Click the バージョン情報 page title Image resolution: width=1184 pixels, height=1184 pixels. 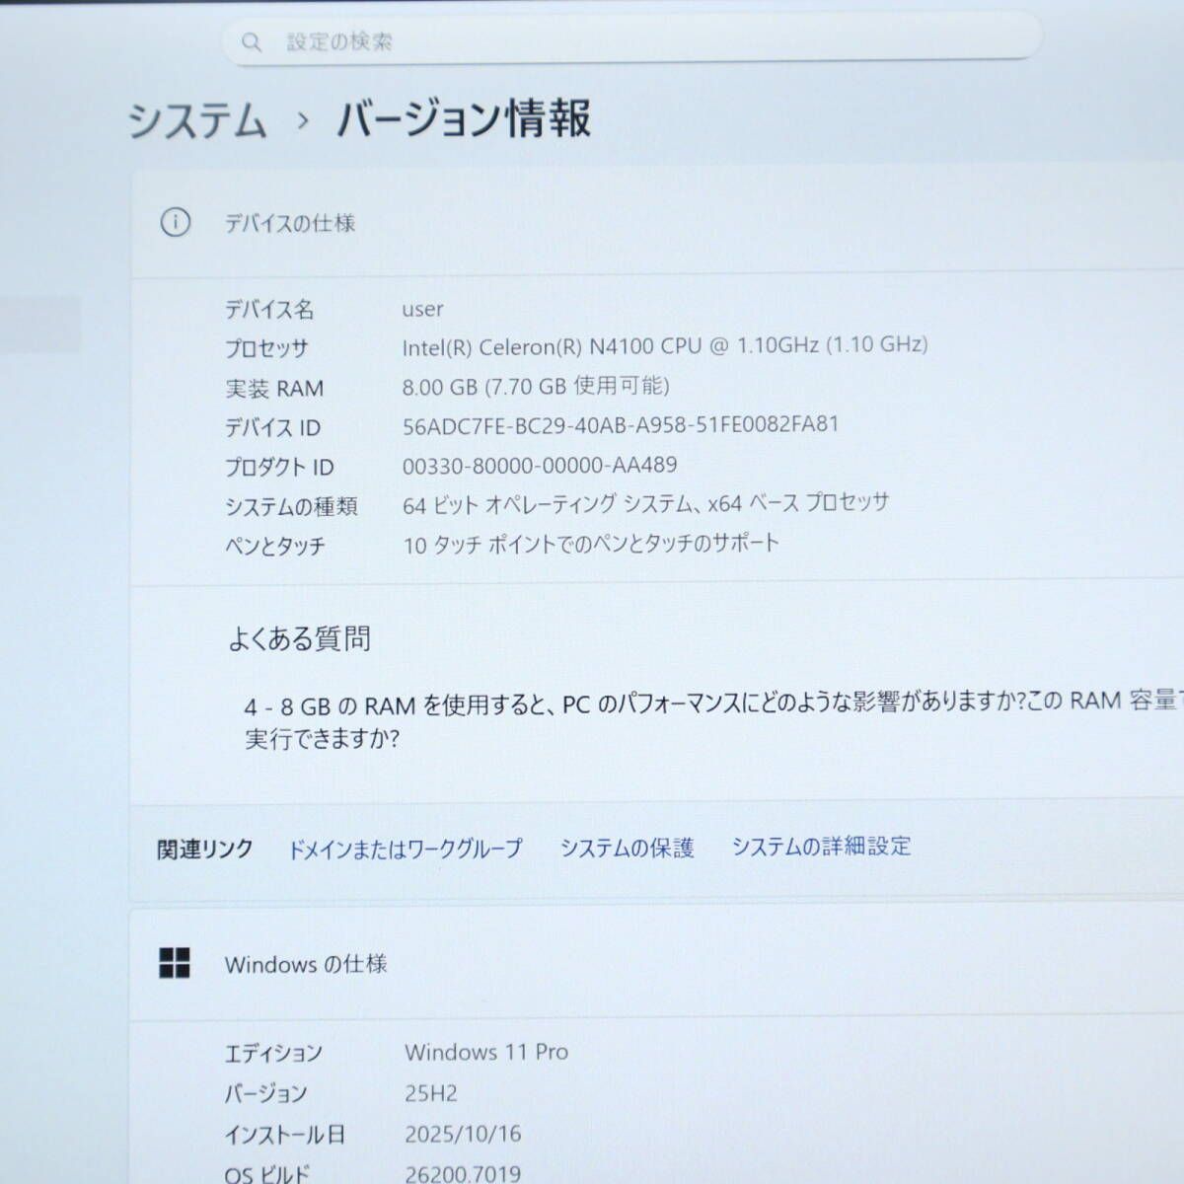pos(464,118)
